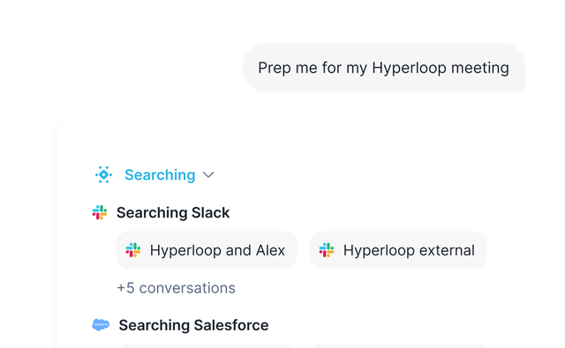Screen dimensions: 565x348
Task: Expand the chevron next to Searching
Action: pyautogui.click(x=208, y=175)
